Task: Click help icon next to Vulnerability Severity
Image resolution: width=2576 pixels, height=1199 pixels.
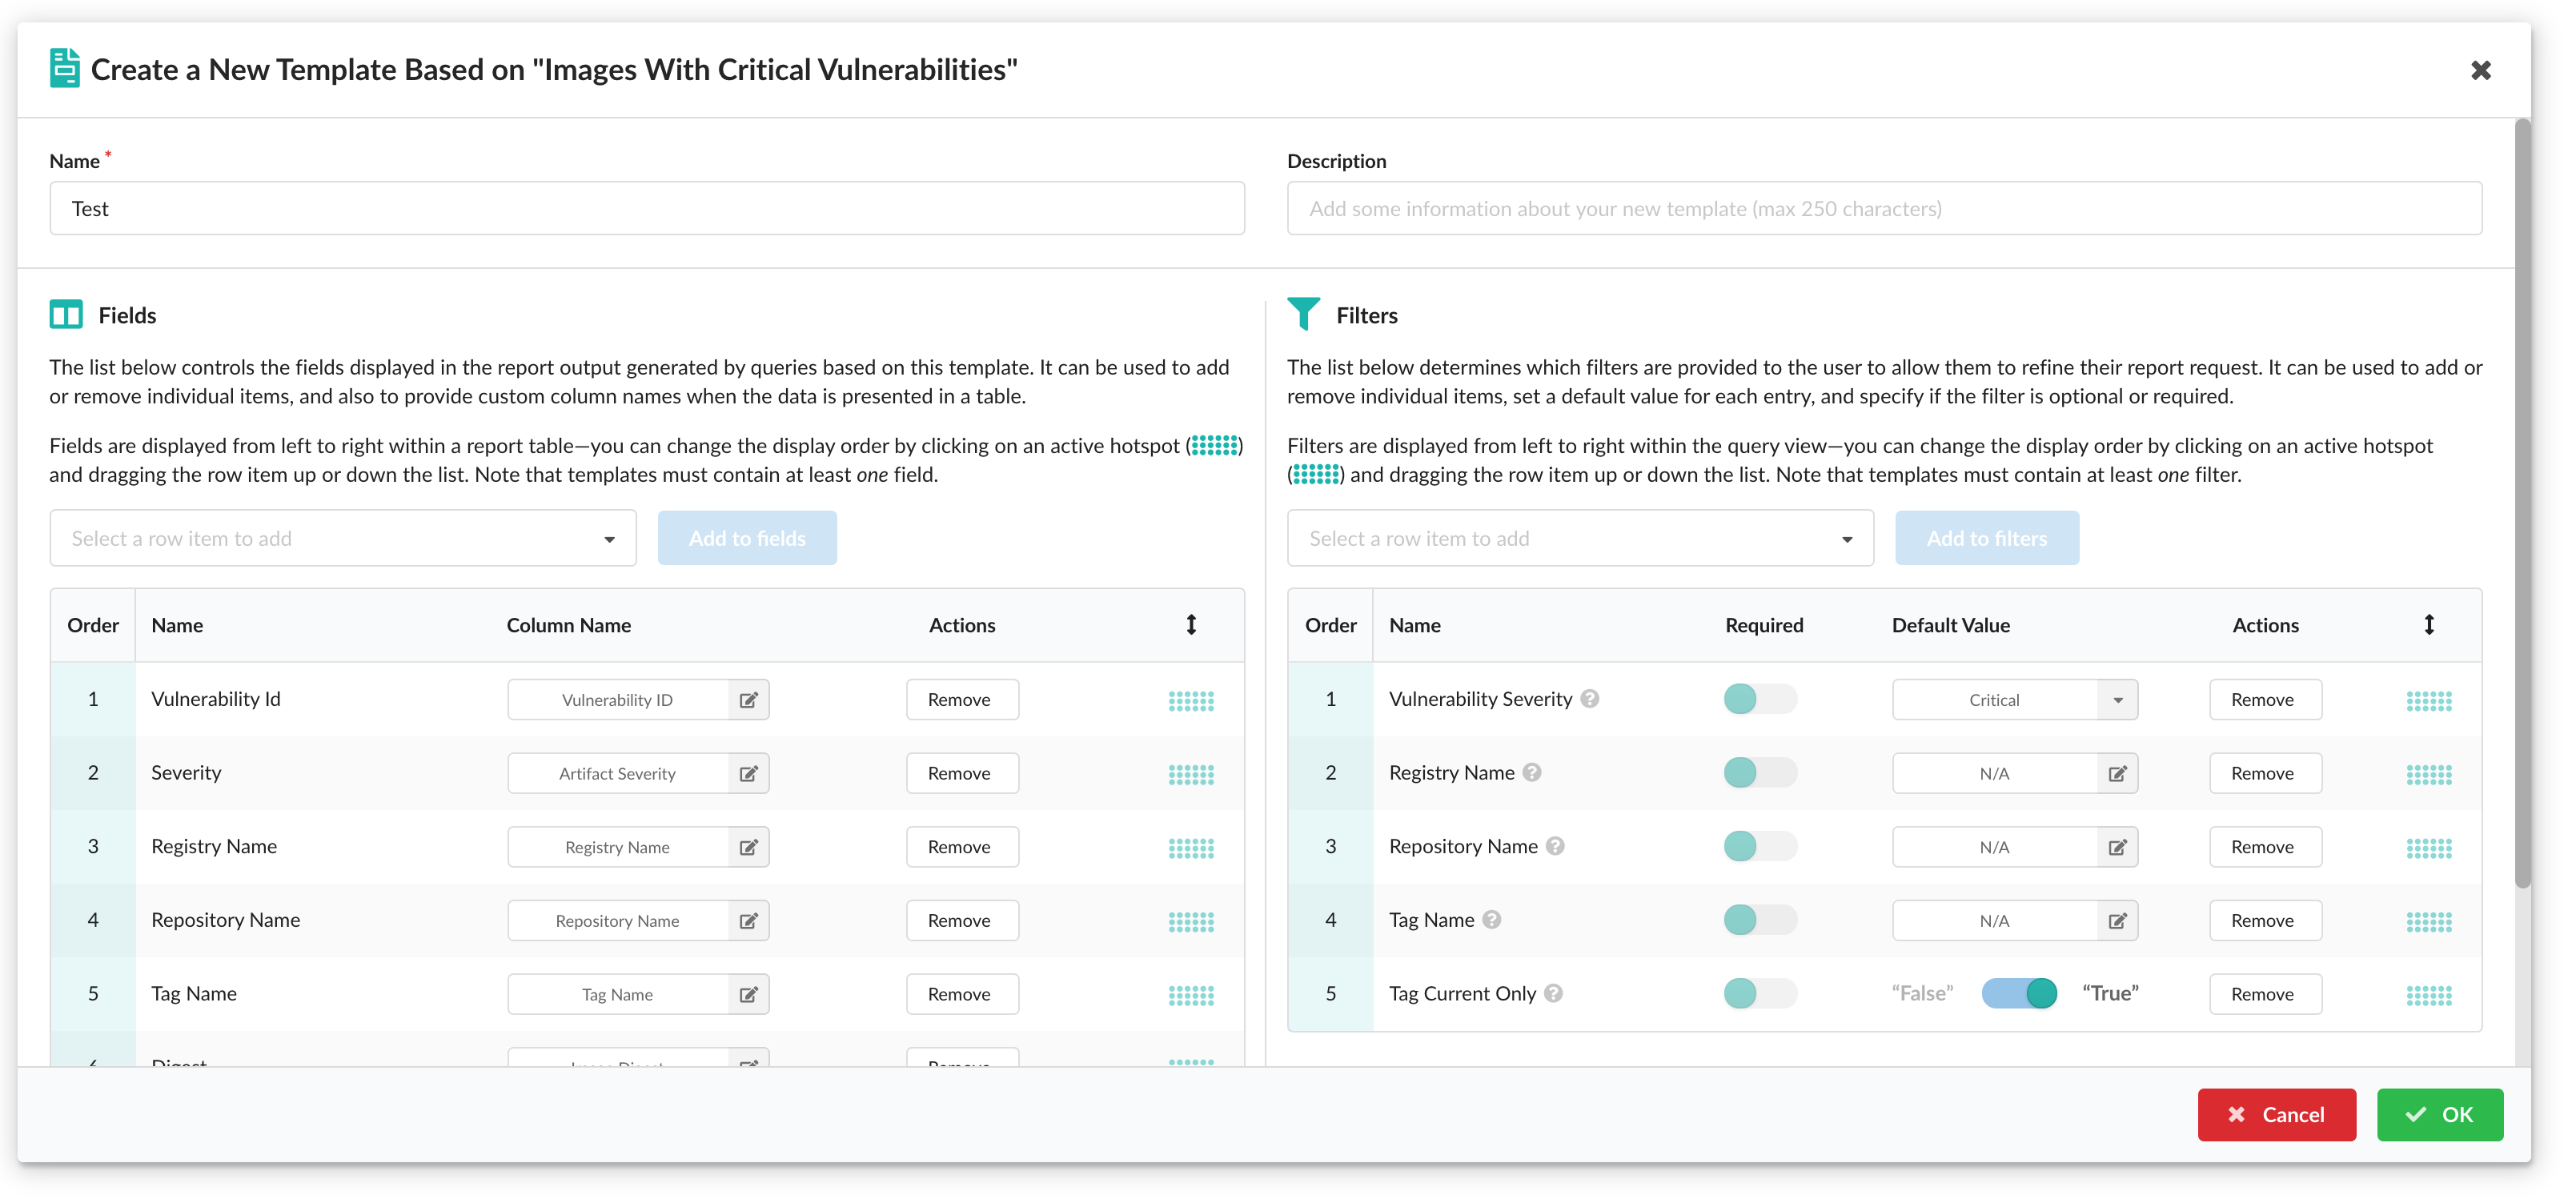Action: 1589,699
